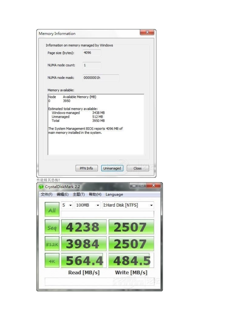Click the Page size value field 4096

[92, 53]
